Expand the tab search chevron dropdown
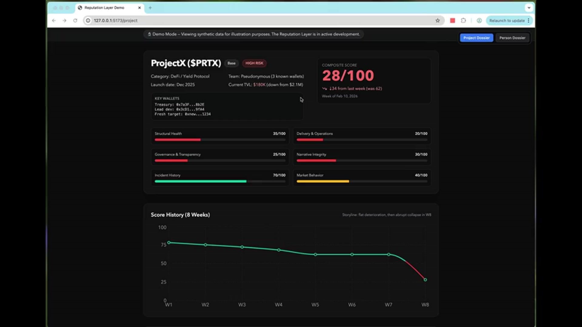Image resolution: width=582 pixels, height=327 pixels. 529,8
